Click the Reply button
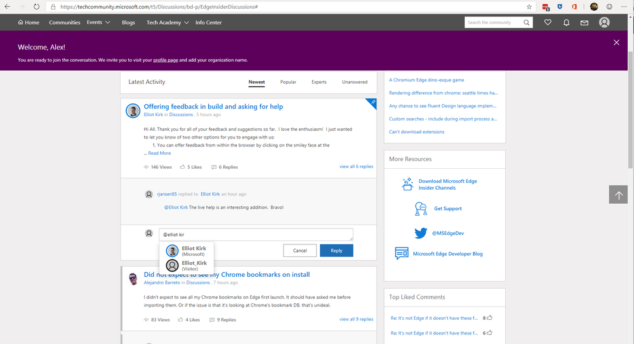This screenshot has height=344, width=634. tap(336, 251)
